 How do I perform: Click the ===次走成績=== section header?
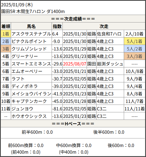[x=73, y=19]
